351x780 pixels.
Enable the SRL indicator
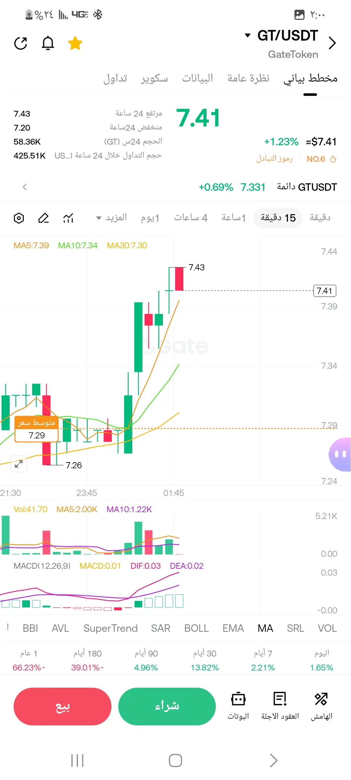[x=295, y=628]
